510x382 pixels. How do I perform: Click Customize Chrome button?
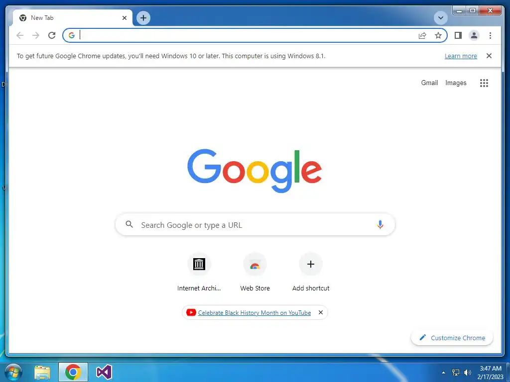(452, 338)
